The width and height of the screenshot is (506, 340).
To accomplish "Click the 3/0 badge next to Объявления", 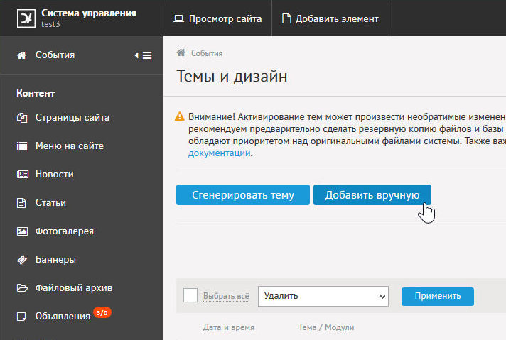I will (x=102, y=312).
